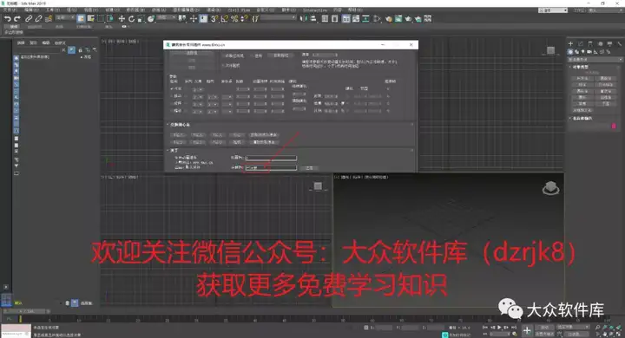Click the Undo arrow in the main toolbar

tap(8, 19)
